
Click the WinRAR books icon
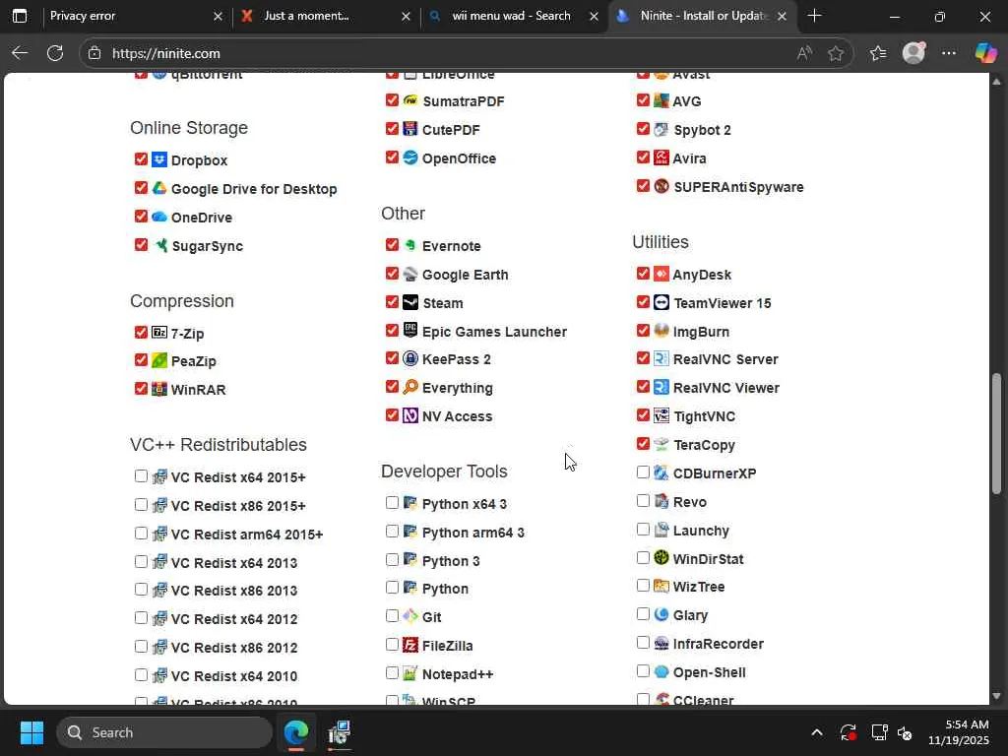(159, 389)
